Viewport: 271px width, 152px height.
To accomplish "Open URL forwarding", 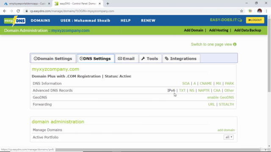I will point(211,104).
